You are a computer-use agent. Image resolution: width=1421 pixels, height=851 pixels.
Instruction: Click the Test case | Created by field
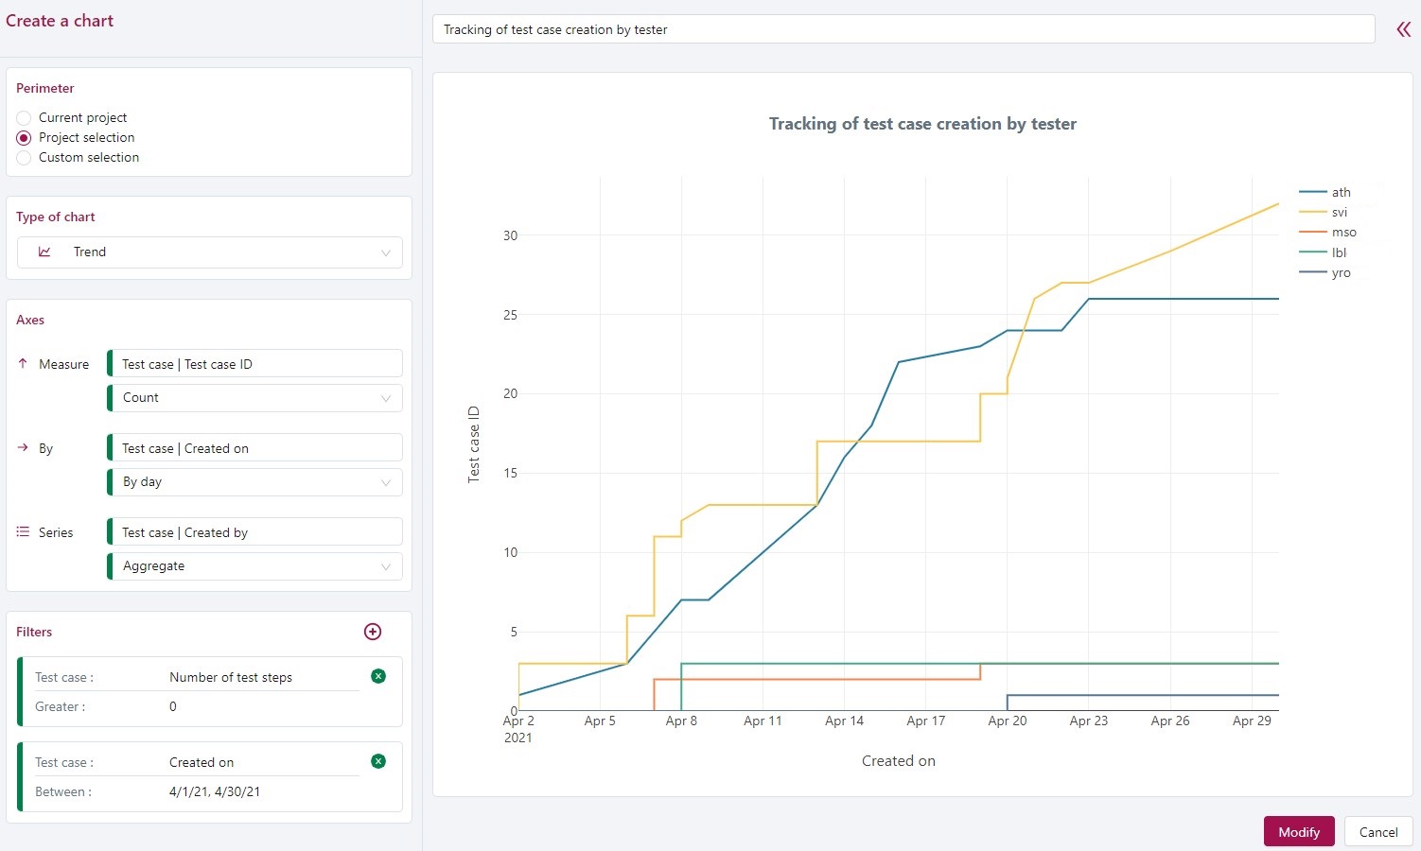pos(255,532)
